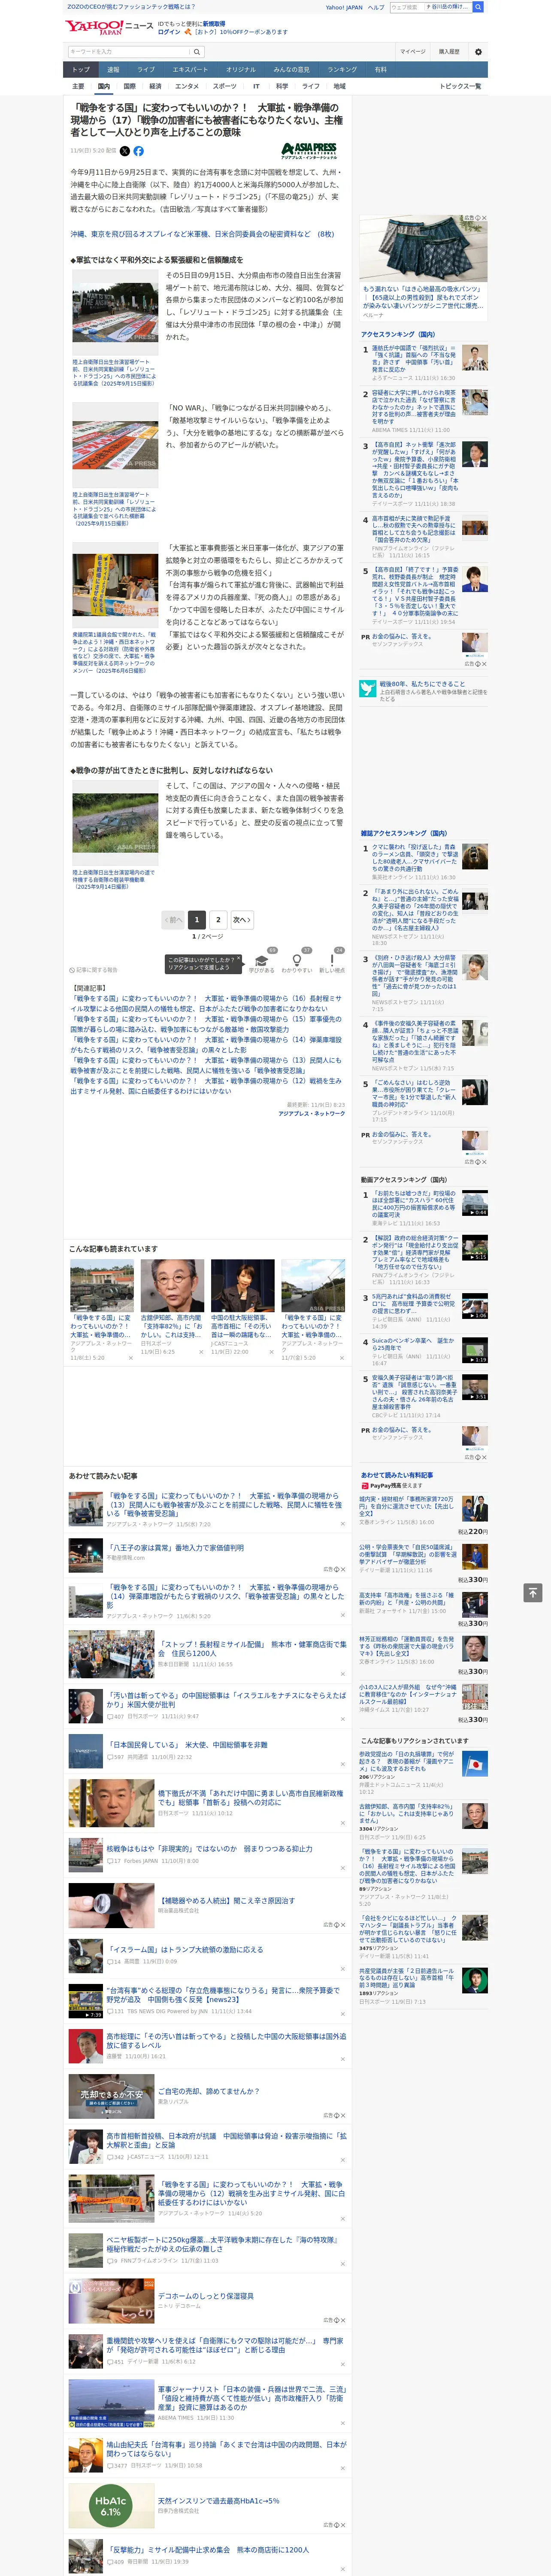Select the 経済 category tab
Image resolution: width=551 pixels, height=2576 pixels.
pyautogui.click(x=155, y=86)
